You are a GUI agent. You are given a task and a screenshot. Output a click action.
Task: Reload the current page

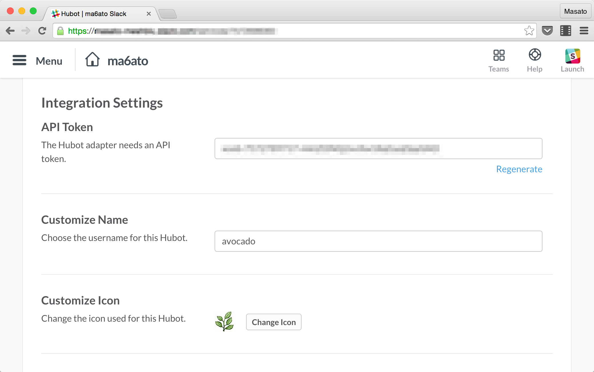pos(42,31)
